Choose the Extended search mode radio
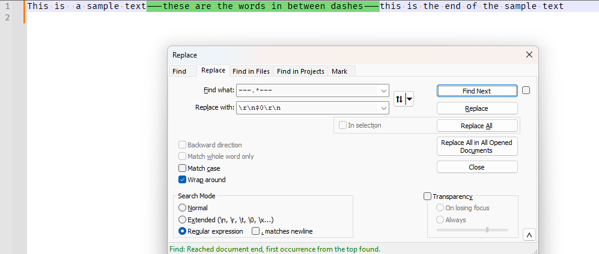 point(183,220)
